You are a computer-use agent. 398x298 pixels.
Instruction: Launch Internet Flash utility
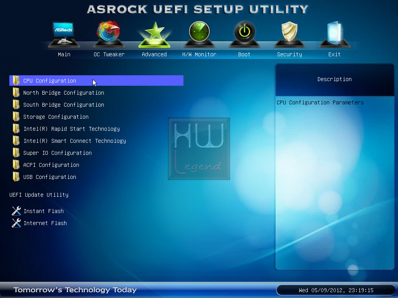45,223
